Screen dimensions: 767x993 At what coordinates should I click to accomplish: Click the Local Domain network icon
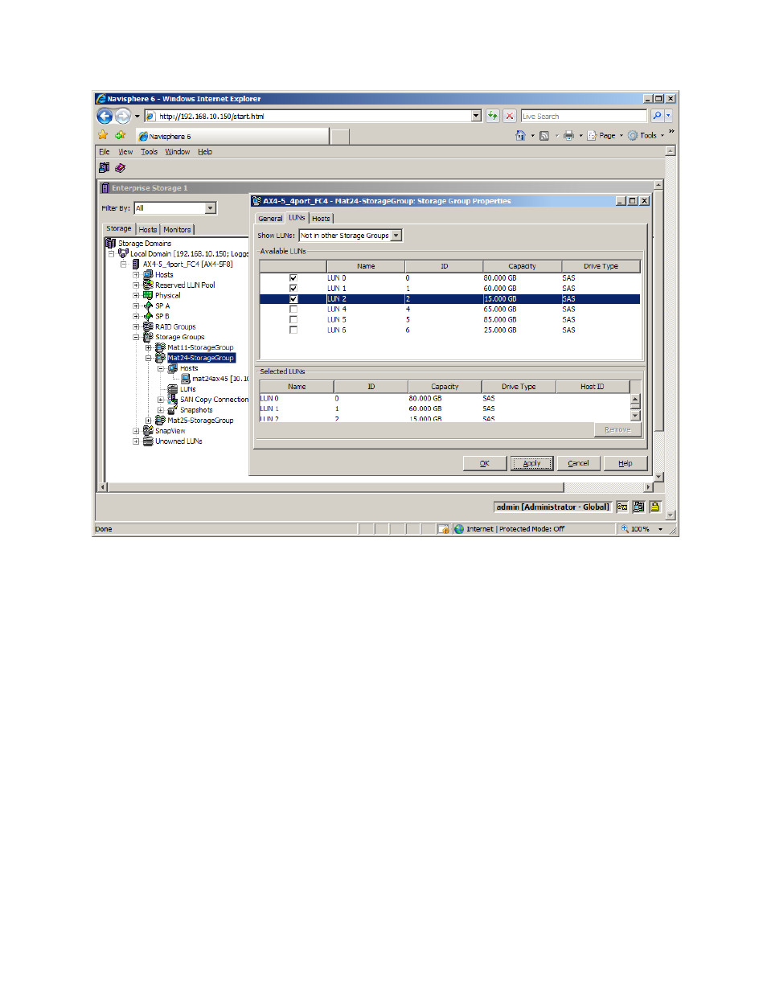coord(123,253)
